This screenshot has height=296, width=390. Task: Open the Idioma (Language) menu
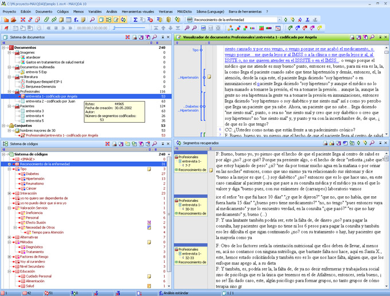(x=210, y=11)
